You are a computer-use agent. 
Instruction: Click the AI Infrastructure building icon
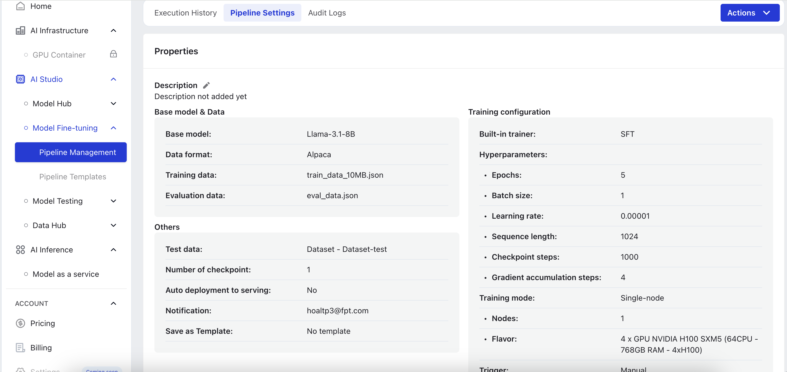click(x=20, y=30)
